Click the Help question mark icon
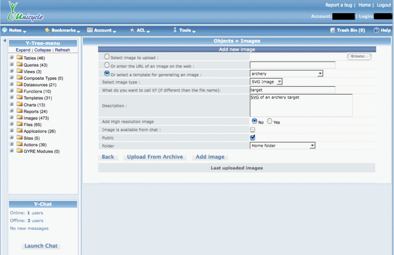 click(376, 31)
